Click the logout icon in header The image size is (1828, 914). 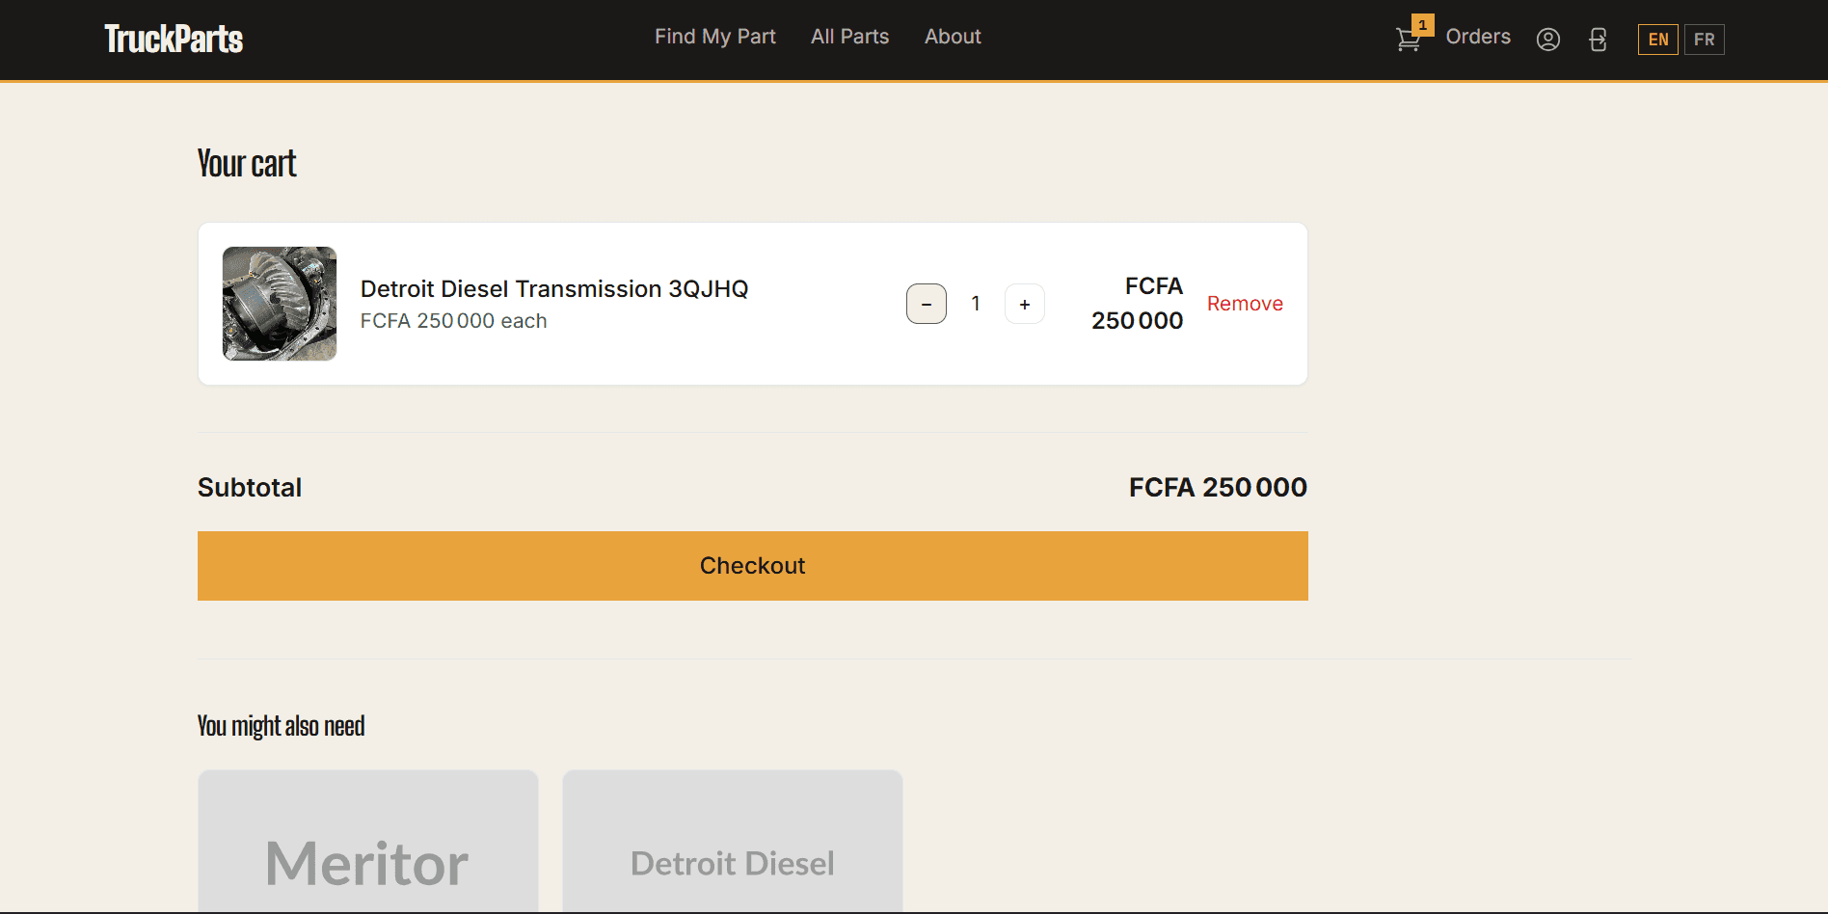[x=1599, y=40]
